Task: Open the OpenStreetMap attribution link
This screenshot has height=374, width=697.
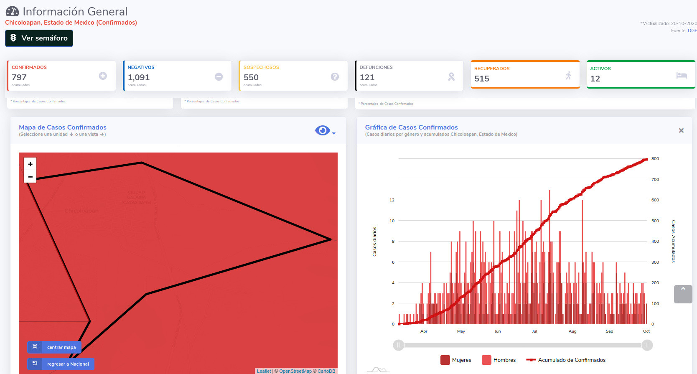Action: [295, 371]
